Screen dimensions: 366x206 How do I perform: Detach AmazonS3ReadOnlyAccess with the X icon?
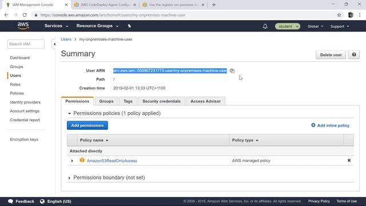click(x=349, y=160)
